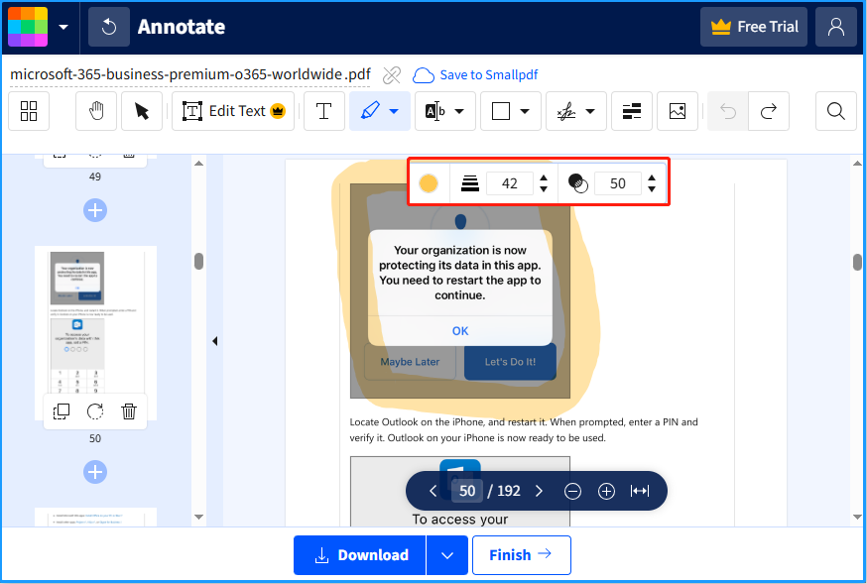Screen dimensions: 867x584
Task: Expand the pen tool options arrow
Action: [x=394, y=111]
